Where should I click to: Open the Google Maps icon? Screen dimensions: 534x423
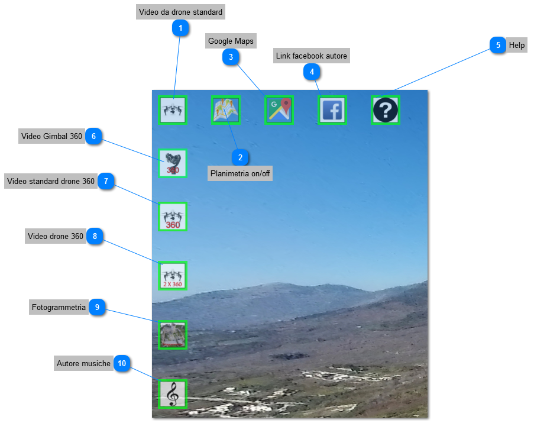coord(279,110)
